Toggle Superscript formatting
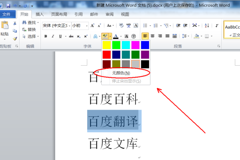 (x=86, y=36)
